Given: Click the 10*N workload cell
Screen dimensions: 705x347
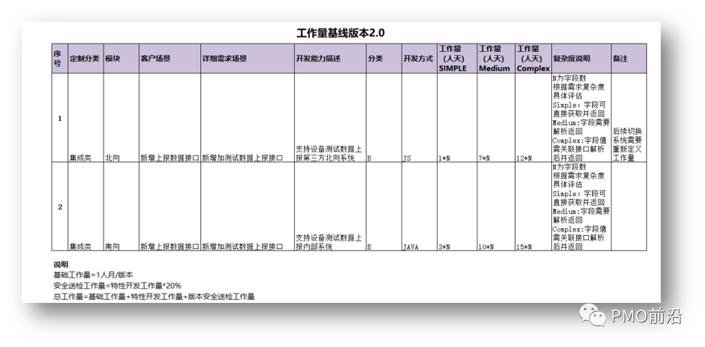Looking at the screenshot, I should (496, 206).
